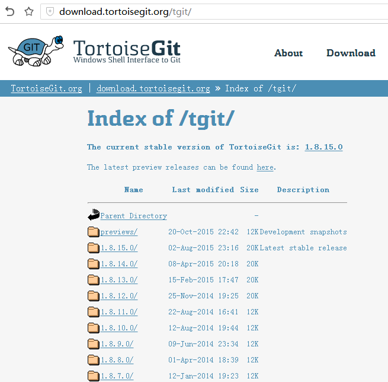The width and height of the screenshot is (388, 382).
Task: Click date '01-Apr-2014 18:39'
Action: pos(203,360)
